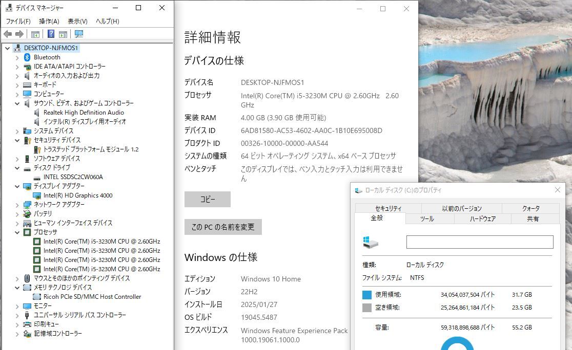Viewport: 572px width, 350px height.
Task: Select インテル(R) ディスプレイ用オーディオ device
Action: (85, 122)
